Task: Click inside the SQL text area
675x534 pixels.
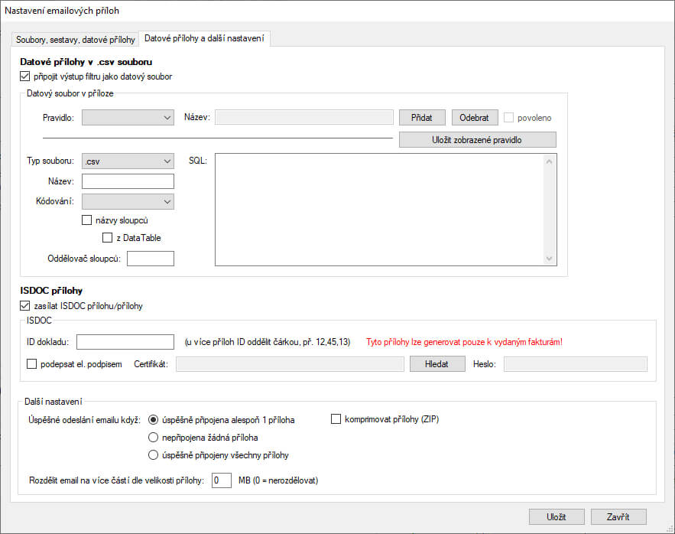Action: [x=378, y=209]
